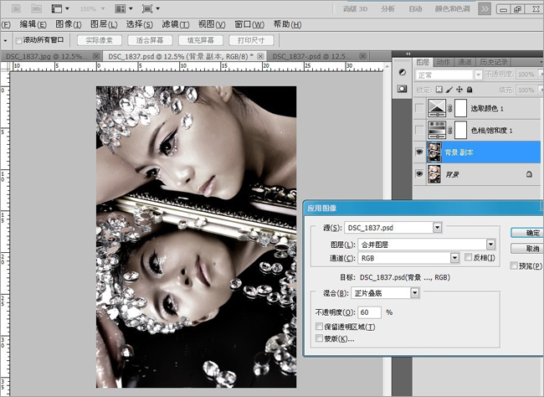Open the 混合 blending mode dropdown
The width and height of the screenshot is (544, 397).
point(415,293)
